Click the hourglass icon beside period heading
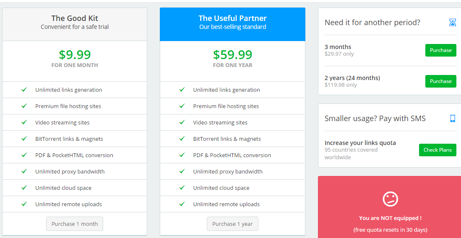This screenshot has height=238, width=461. pos(453,22)
